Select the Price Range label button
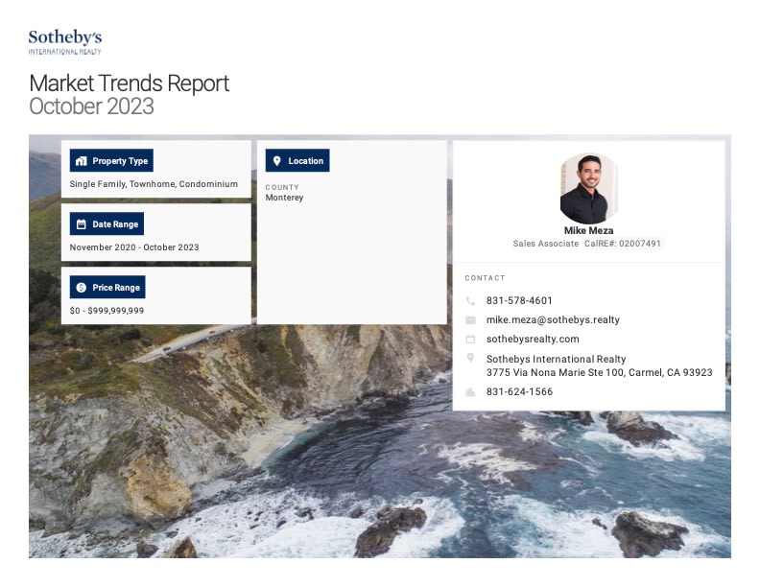The height and width of the screenshot is (587, 760). coord(107,287)
